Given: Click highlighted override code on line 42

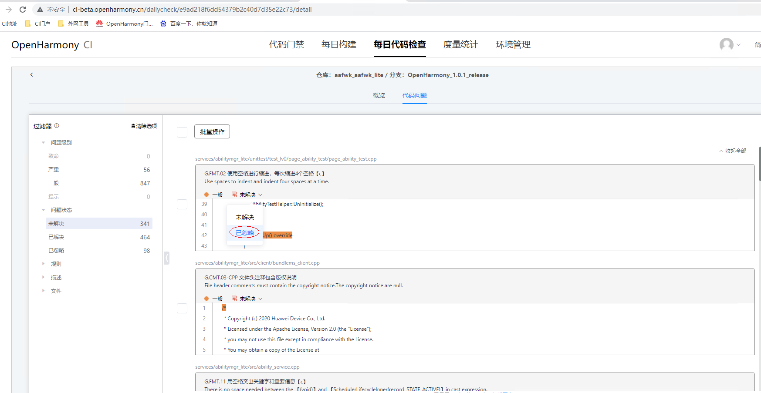Looking at the screenshot, I should (x=277, y=235).
